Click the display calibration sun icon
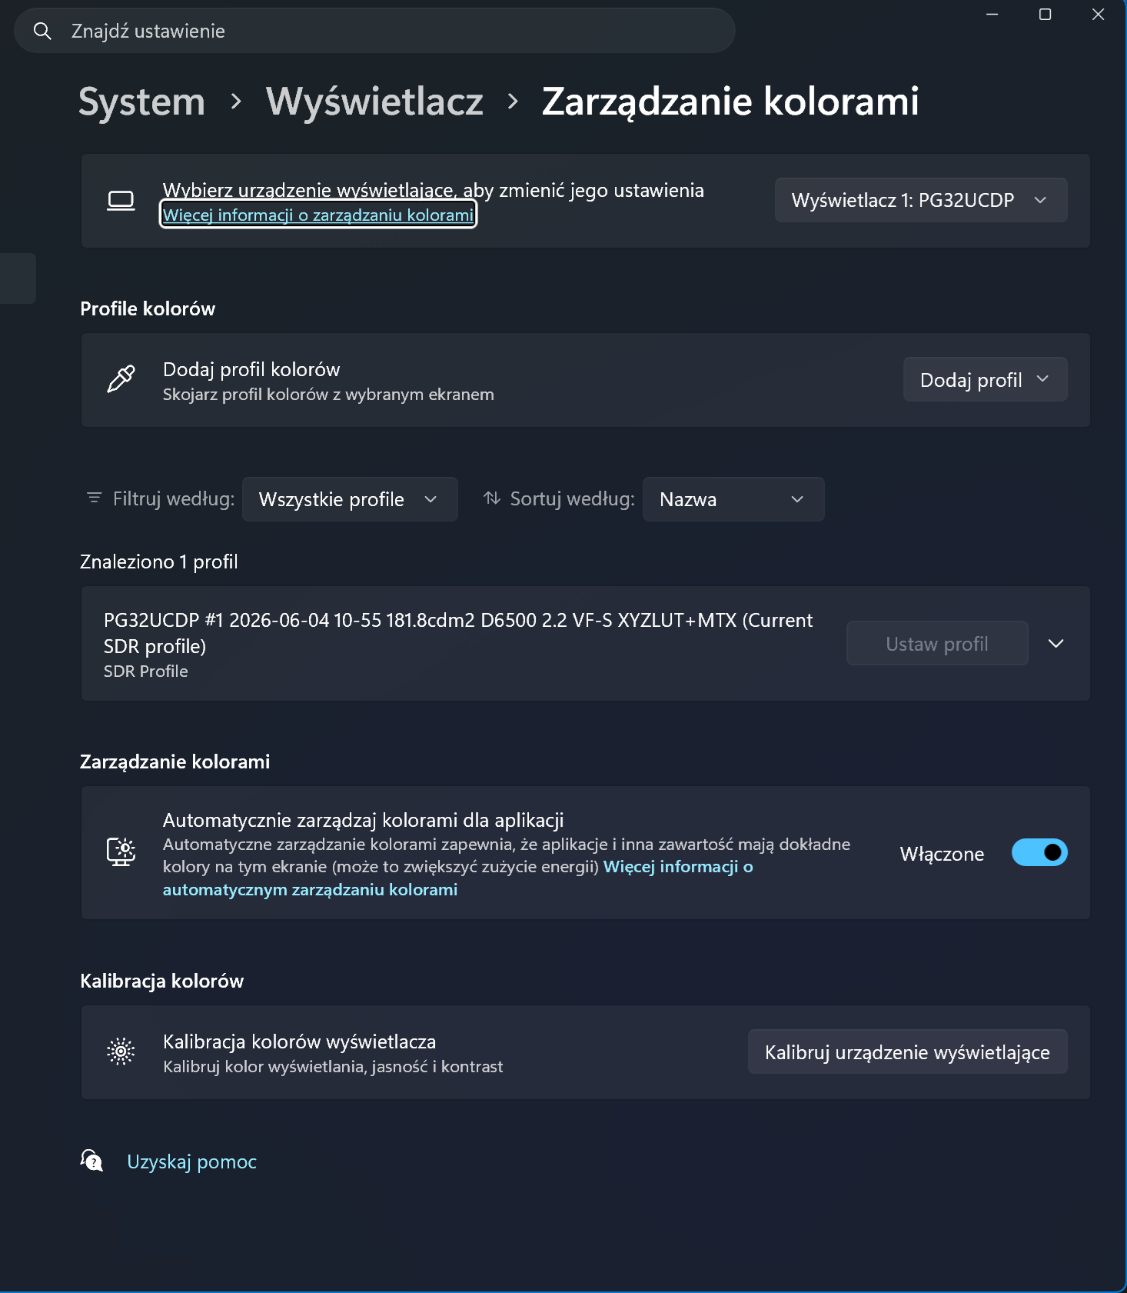This screenshot has height=1293, width=1127. 121,1051
